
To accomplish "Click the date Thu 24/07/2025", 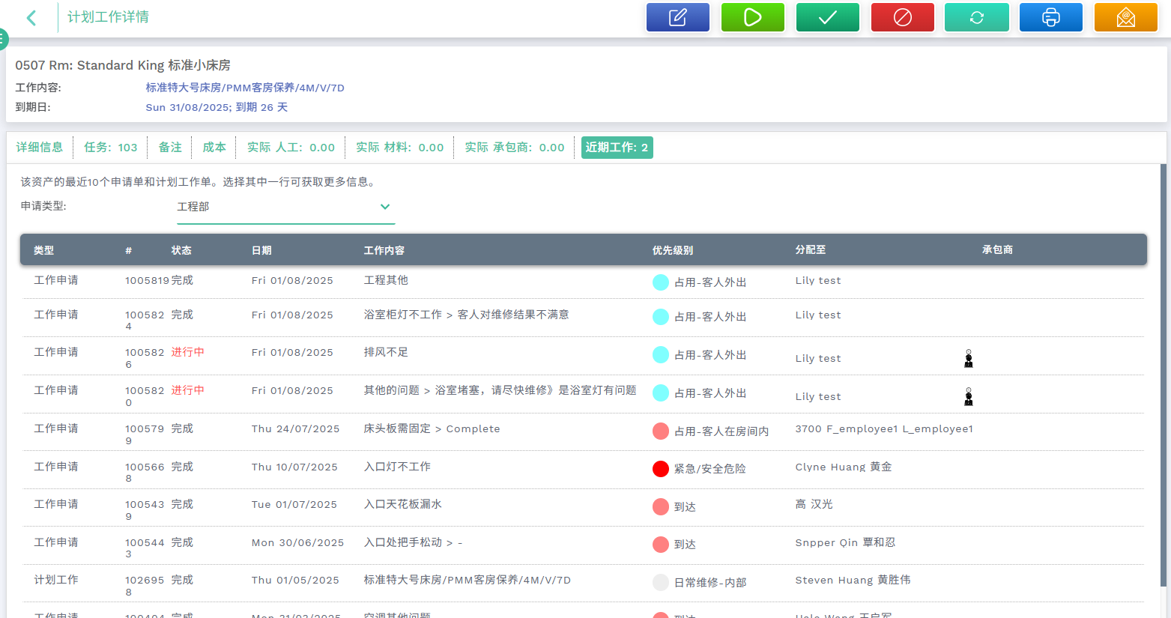I will point(295,429).
